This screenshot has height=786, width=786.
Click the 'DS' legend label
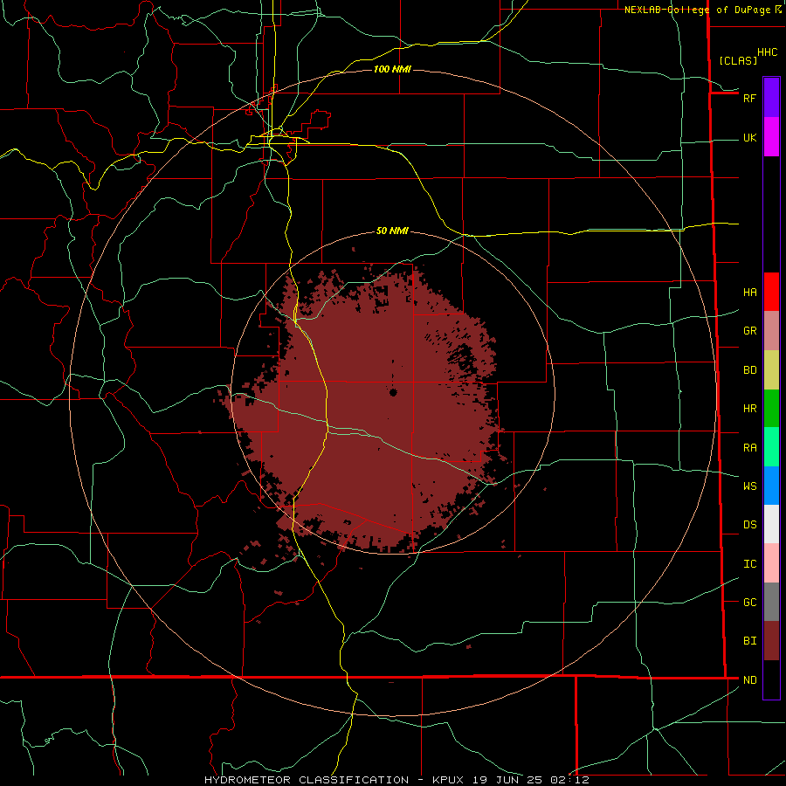click(x=749, y=524)
